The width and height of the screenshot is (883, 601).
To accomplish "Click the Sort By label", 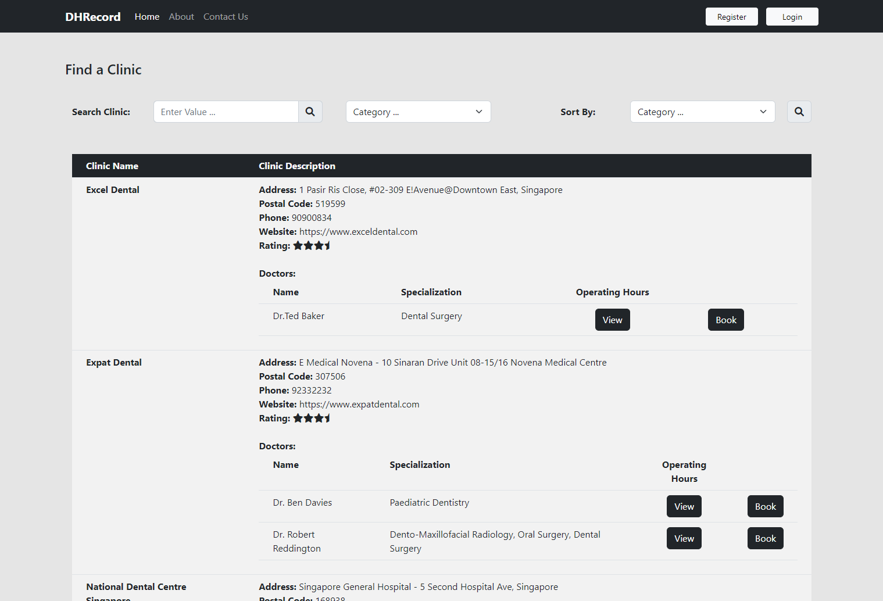I will (578, 112).
